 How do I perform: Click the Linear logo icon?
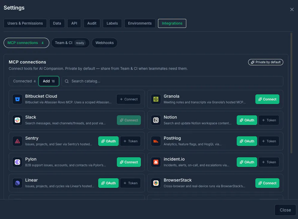[17, 183]
